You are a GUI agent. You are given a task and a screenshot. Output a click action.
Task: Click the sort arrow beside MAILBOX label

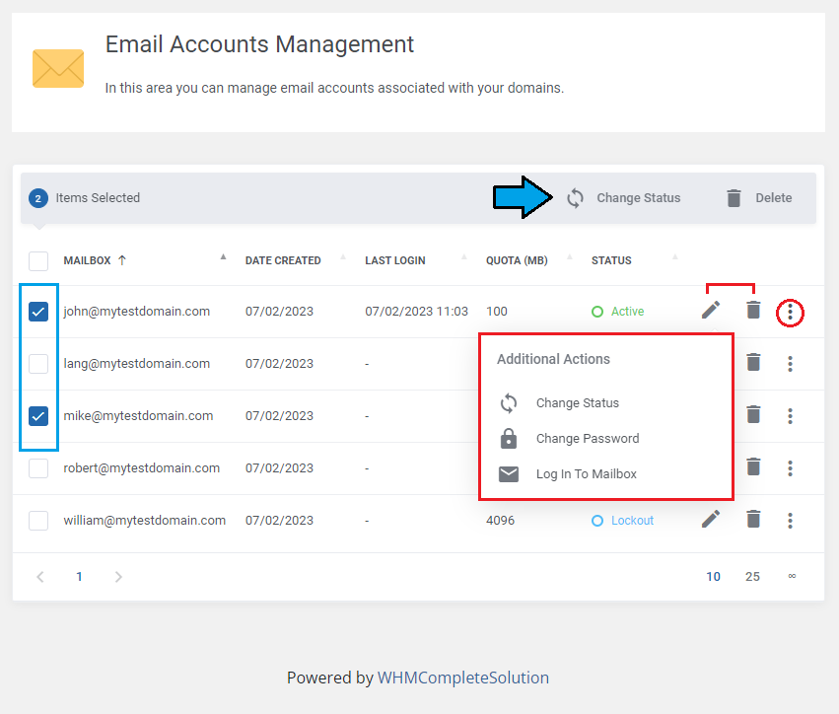point(122,260)
